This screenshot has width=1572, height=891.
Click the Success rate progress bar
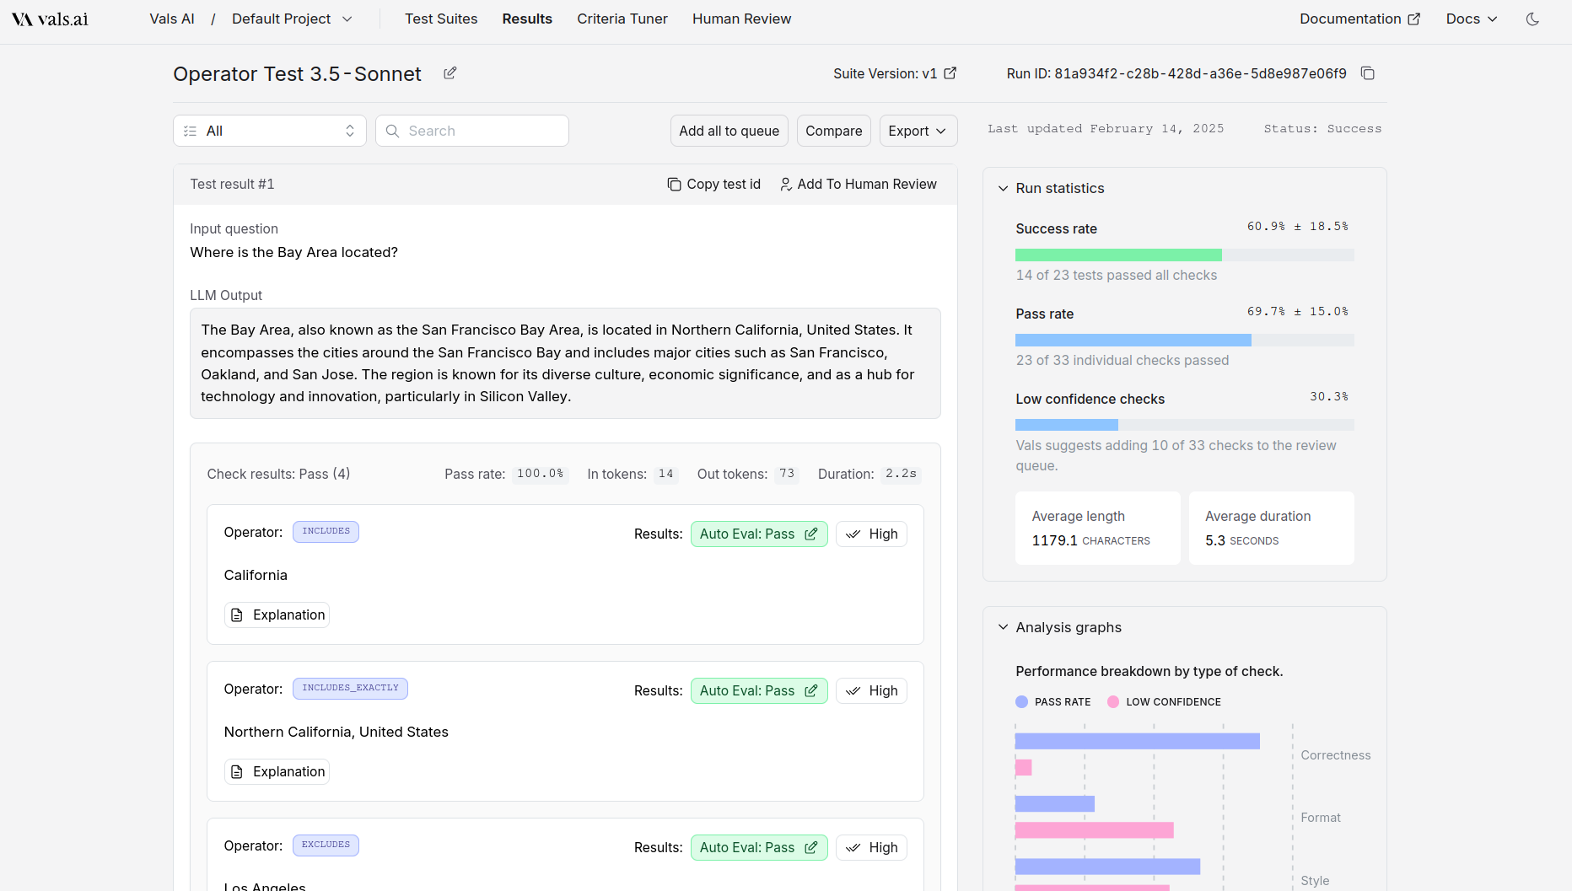pyautogui.click(x=1185, y=255)
